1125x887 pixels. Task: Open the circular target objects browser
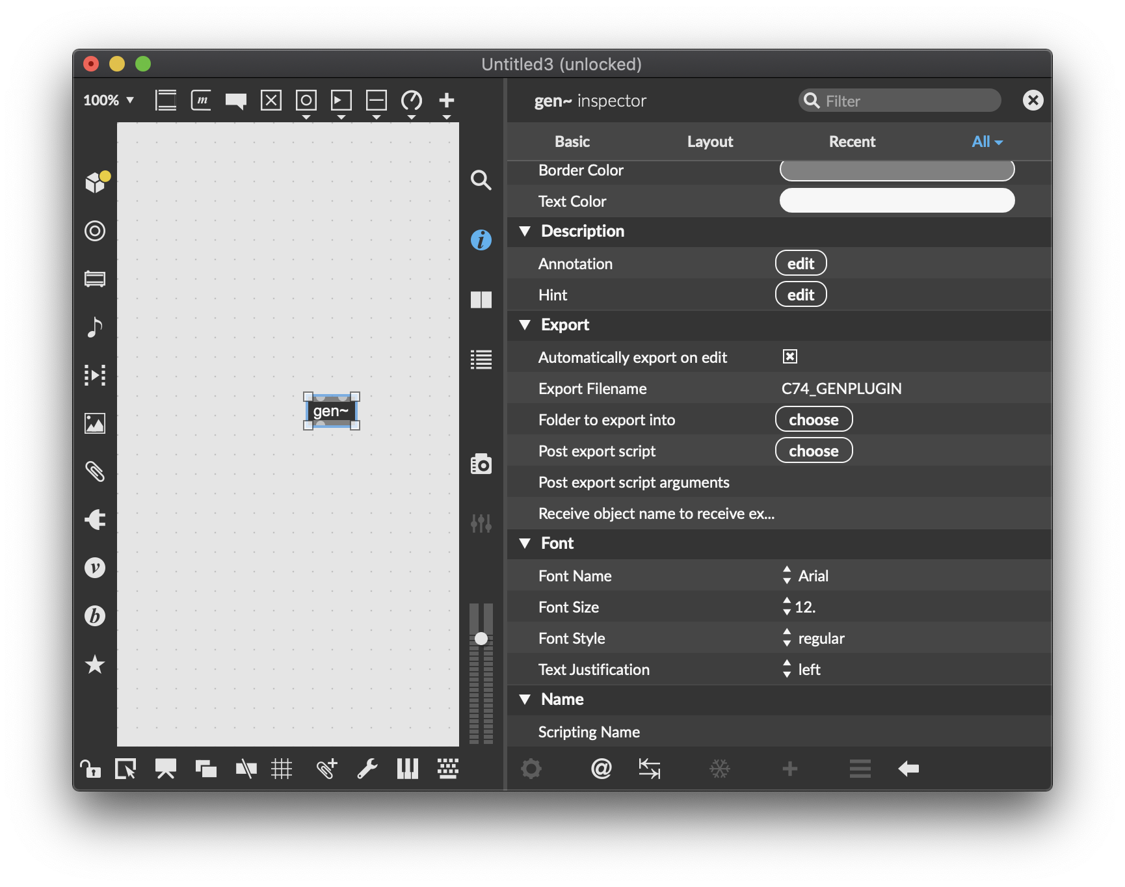95,231
